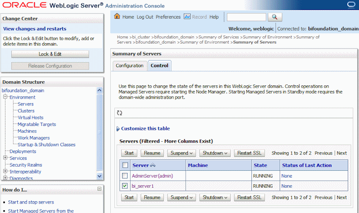Click the upper Next pagination link
Image resolution: width=359 pixels, height=213 pixels.
click(x=342, y=153)
